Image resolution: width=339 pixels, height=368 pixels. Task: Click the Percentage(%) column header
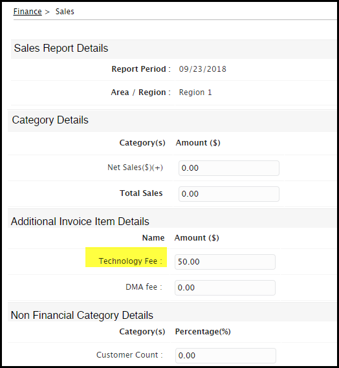coord(203,331)
